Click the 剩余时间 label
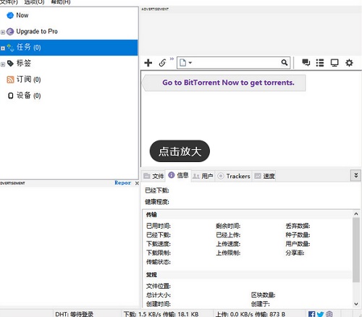This screenshot has width=362, height=317. click(228, 226)
